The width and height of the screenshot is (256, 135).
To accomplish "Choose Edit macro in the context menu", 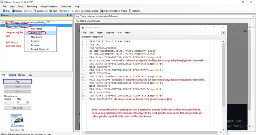I will 40,33.
